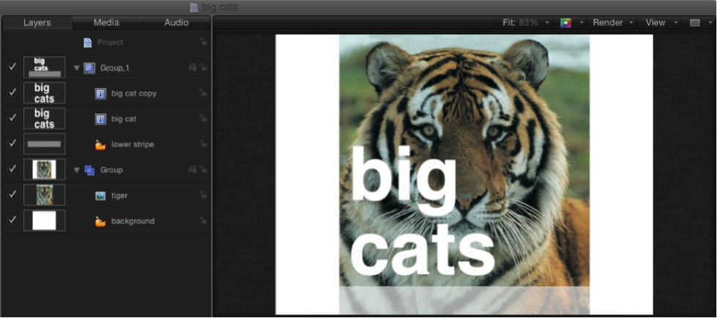Click the Group stacked-layers icon
The height and width of the screenshot is (318, 717).
(x=89, y=170)
